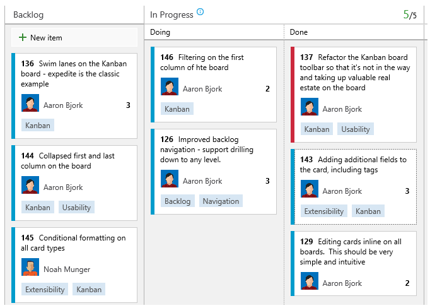Select the Doing column header

coord(160,32)
